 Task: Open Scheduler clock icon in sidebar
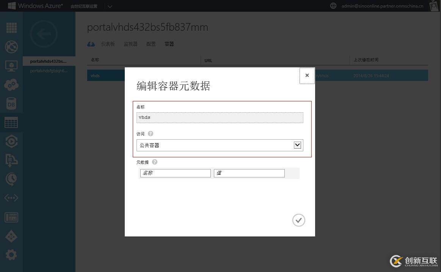coord(11,179)
